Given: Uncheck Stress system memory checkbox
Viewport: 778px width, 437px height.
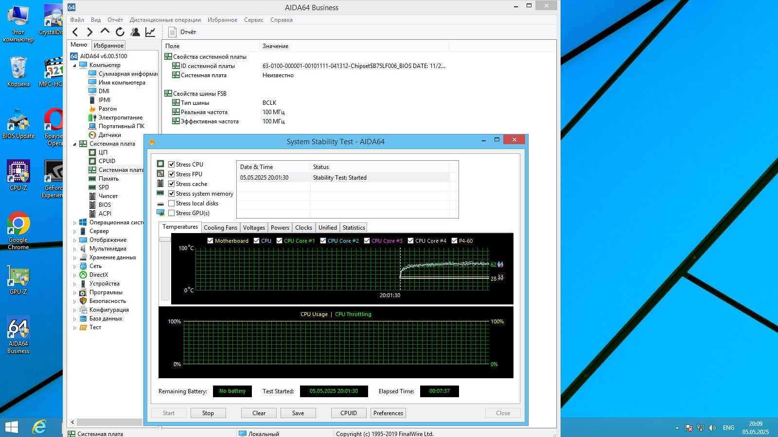Looking at the screenshot, I should tap(172, 193).
